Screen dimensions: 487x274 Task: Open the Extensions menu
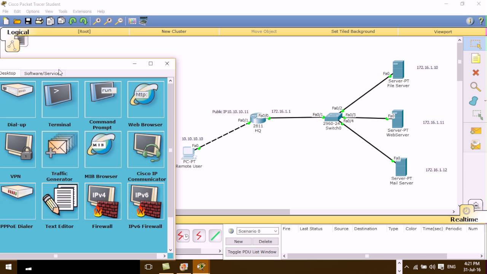point(82,11)
